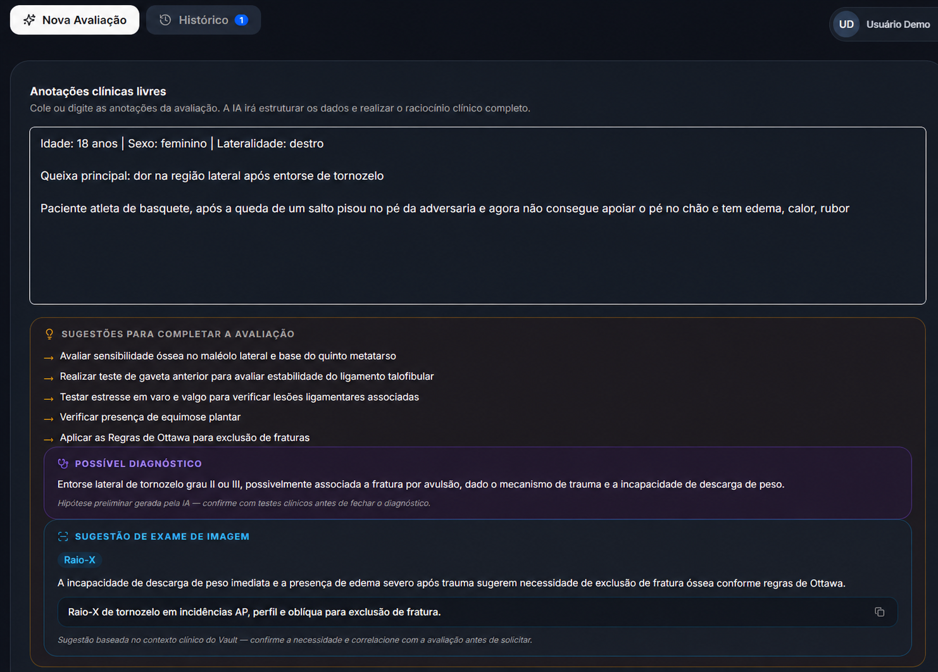The image size is (938, 672).
Task: Click the 'Sugestões para completar a avaliação' heading
Action: pos(178,334)
